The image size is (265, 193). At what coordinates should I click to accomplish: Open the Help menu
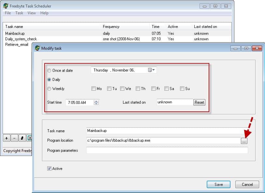pos(44,13)
